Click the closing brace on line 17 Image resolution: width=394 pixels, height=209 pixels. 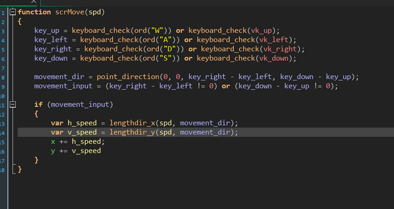click(x=37, y=160)
